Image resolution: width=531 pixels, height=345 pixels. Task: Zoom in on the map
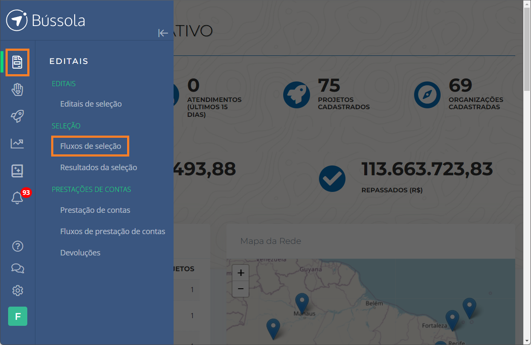241,273
